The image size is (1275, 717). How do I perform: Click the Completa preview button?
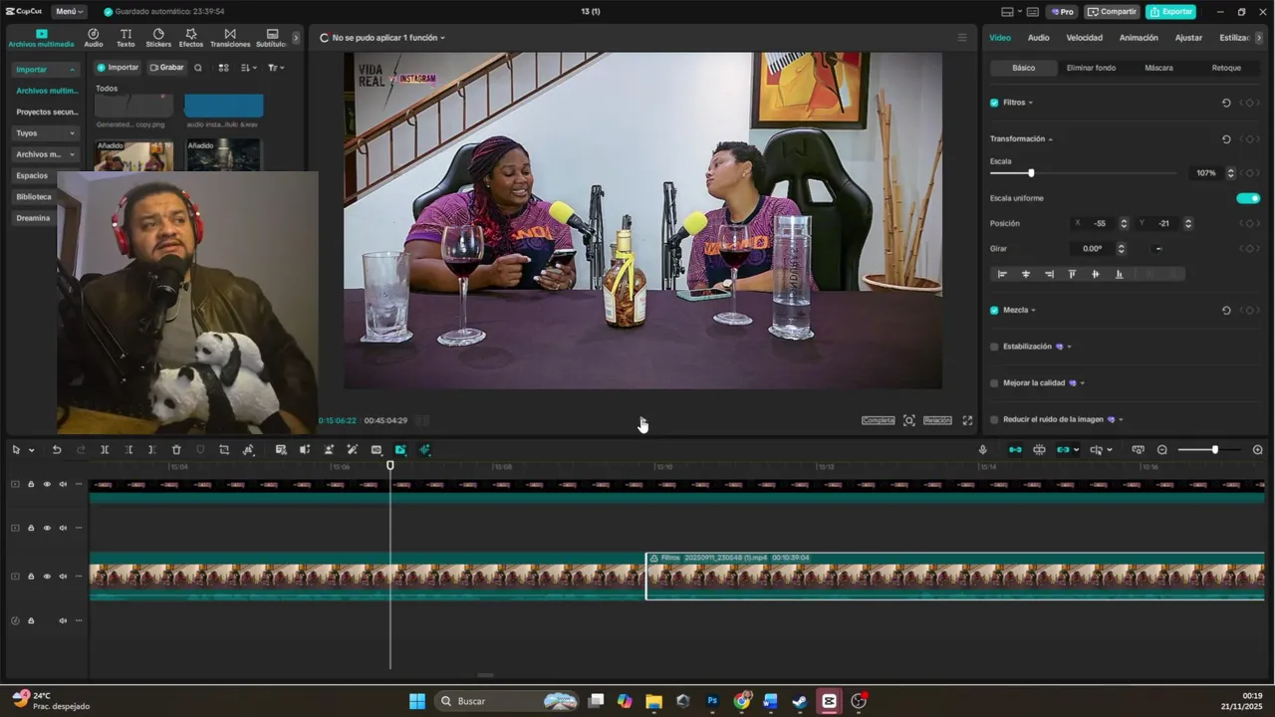(878, 420)
